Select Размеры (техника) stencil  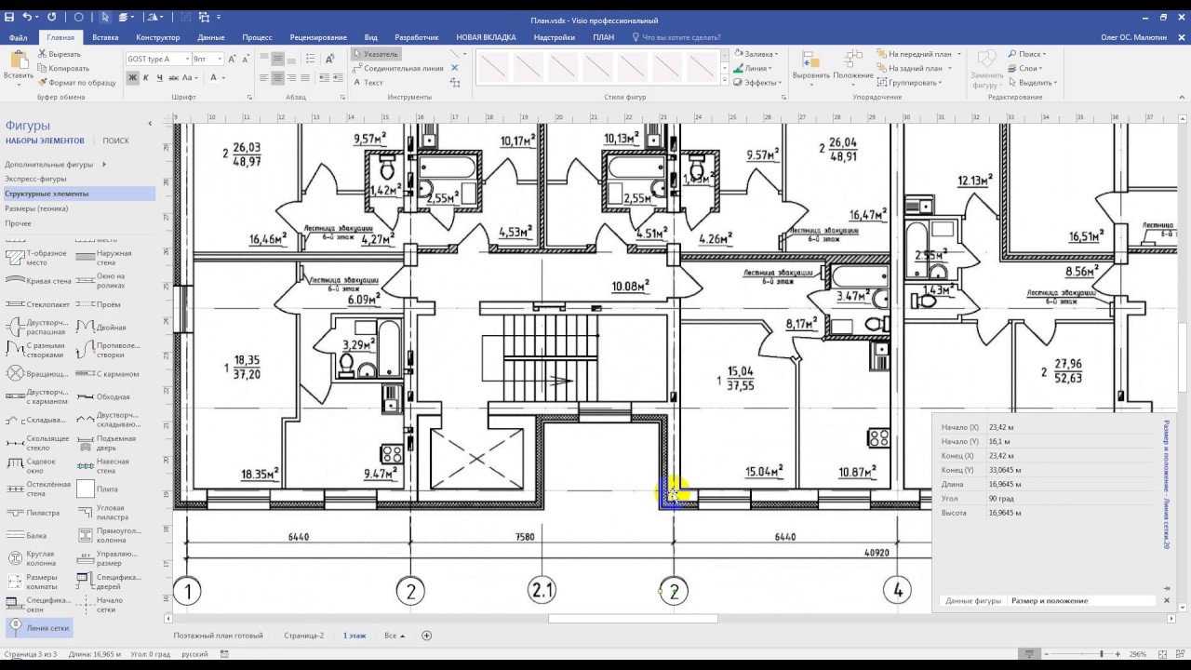(x=36, y=208)
